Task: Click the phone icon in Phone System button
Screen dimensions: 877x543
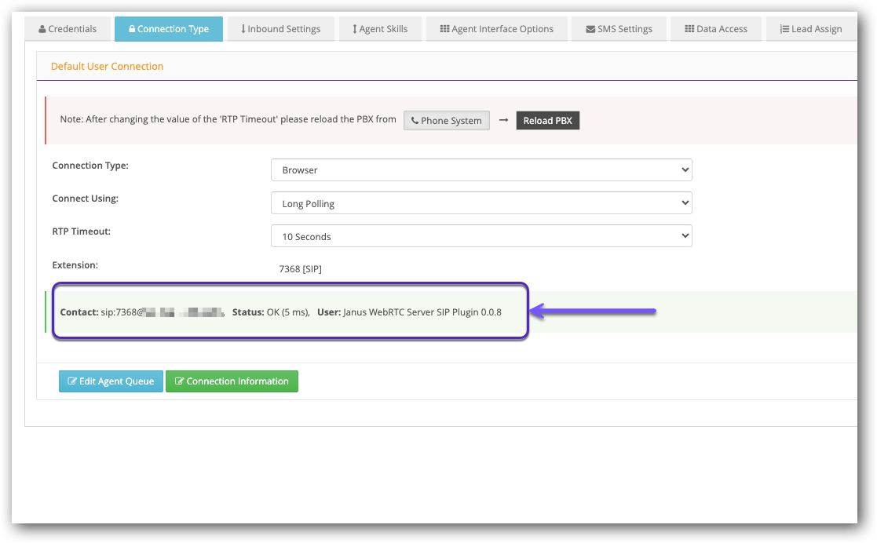Action: [x=415, y=121]
